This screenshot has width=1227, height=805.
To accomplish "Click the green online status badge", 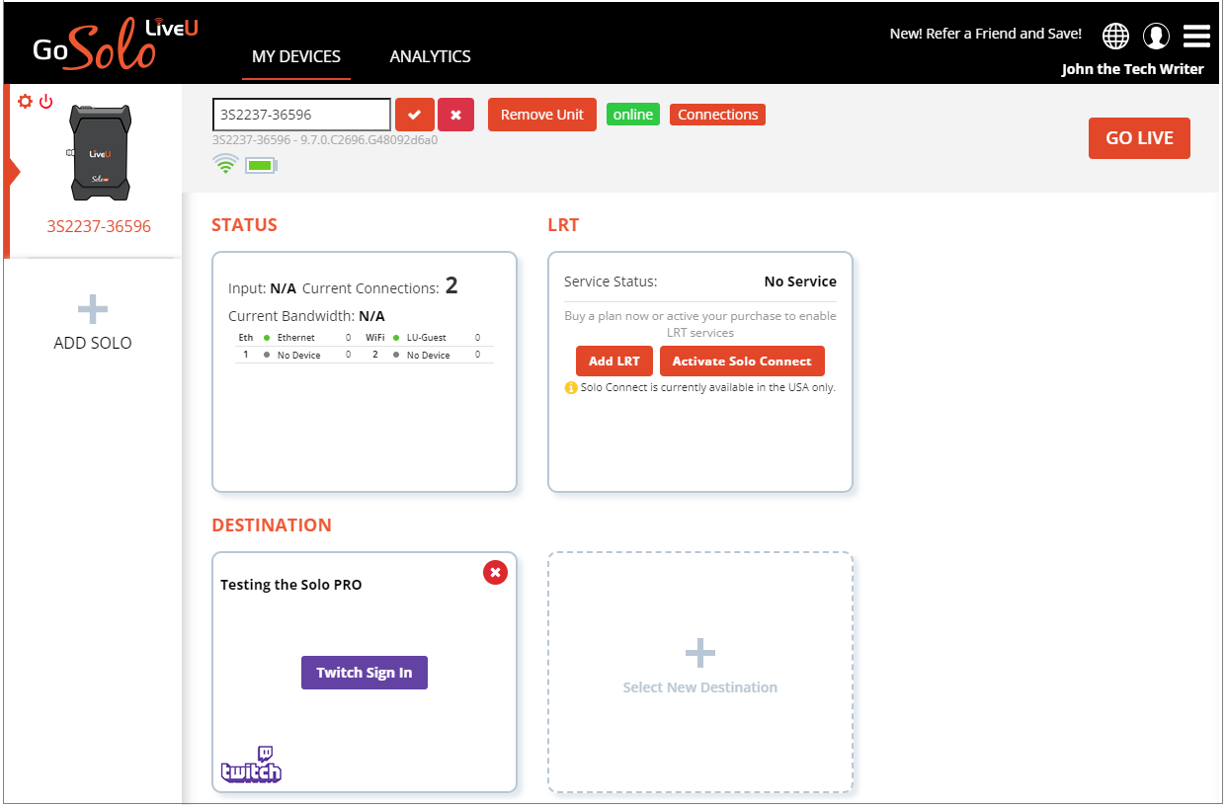I will tap(633, 115).
